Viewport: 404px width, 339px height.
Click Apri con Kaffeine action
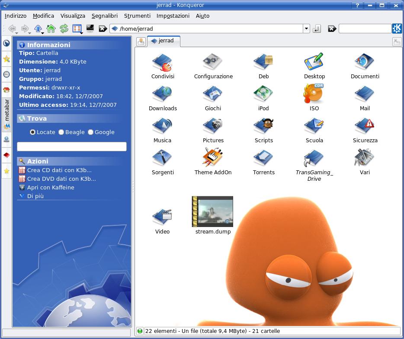pos(47,188)
